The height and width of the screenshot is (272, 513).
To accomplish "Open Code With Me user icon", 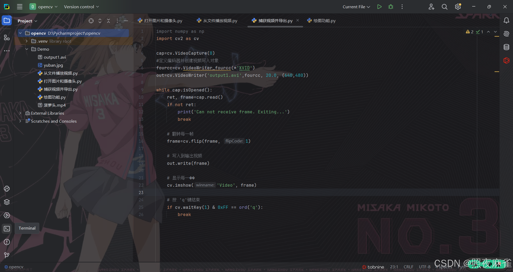I will (431, 7).
